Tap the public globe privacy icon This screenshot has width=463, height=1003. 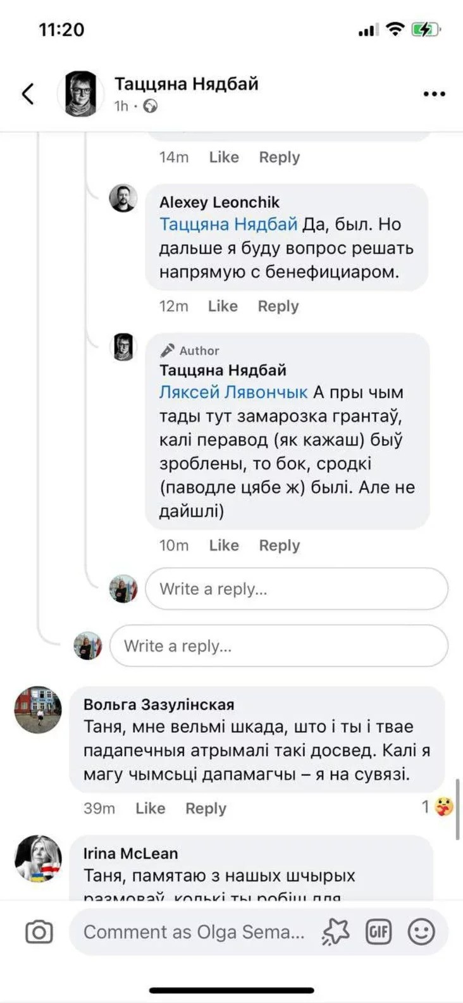(x=151, y=106)
